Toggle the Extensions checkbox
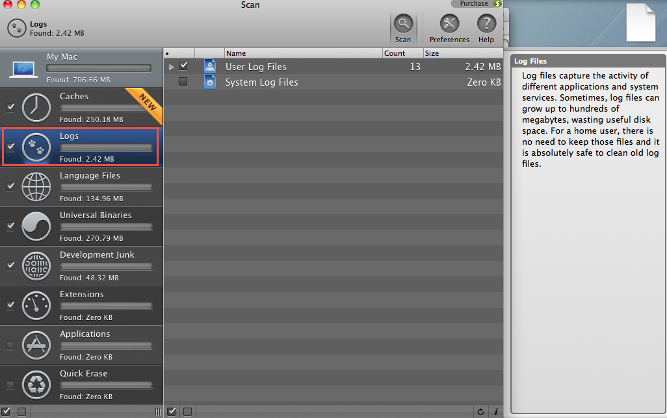The width and height of the screenshot is (667, 418). click(x=10, y=305)
